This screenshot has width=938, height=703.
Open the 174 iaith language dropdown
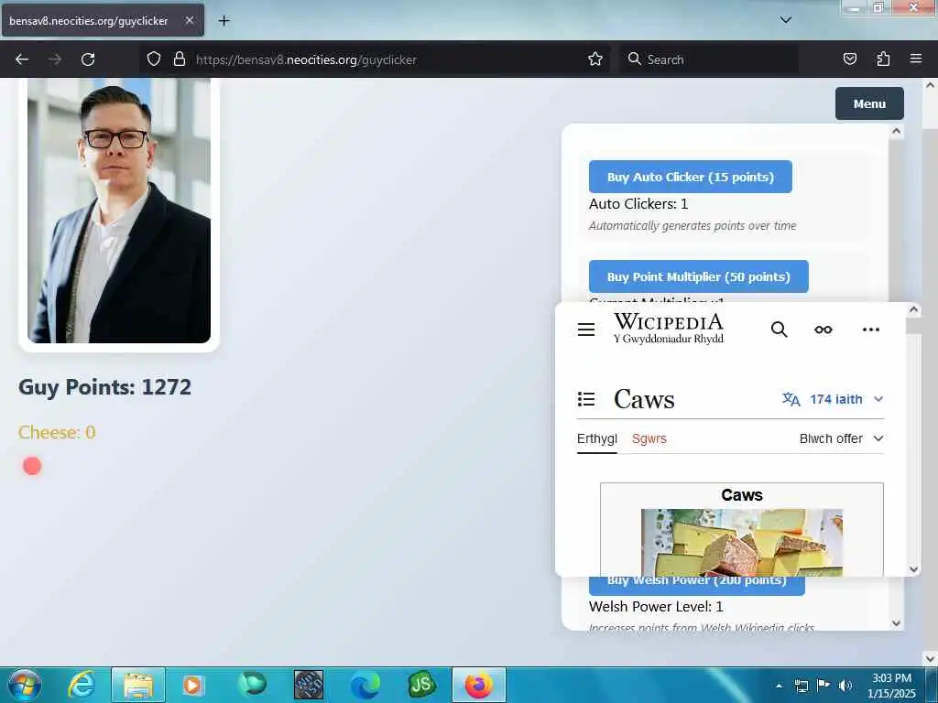(x=833, y=399)
